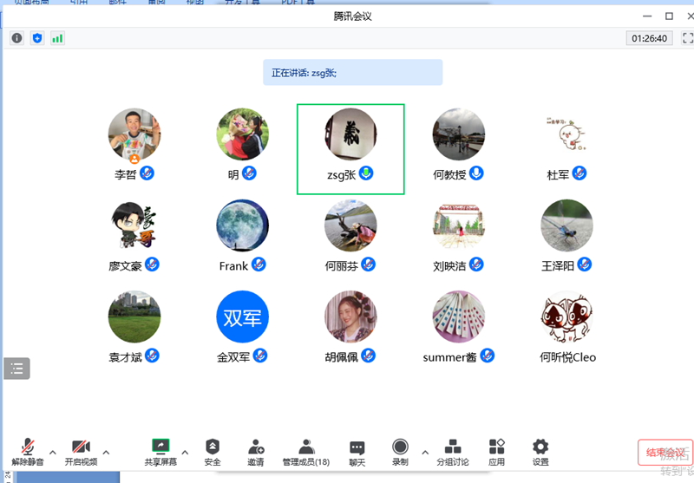Select 何丽芬's avatar thumbnail
This screenshot has height=483, width=694.
[350, 225]
